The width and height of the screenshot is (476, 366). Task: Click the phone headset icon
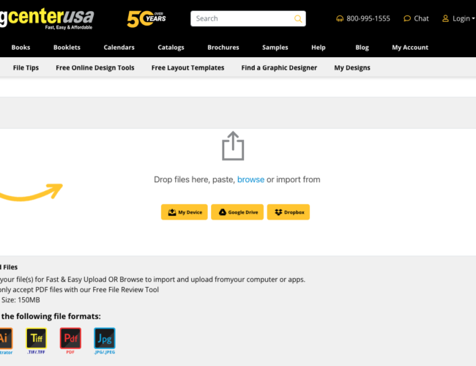pyautogui.click(x=339, y=18)
